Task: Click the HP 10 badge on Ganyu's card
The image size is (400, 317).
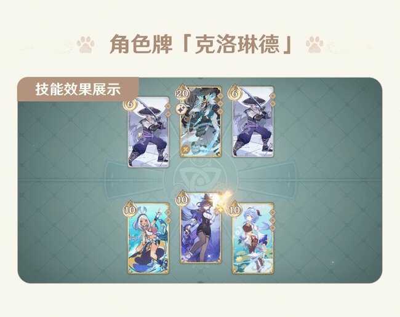Action: tap(234, 209)
